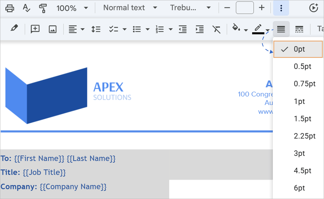Screen dimensions: 324x199
Task: Click the background fill color bucket
Action: click(236, 28)
